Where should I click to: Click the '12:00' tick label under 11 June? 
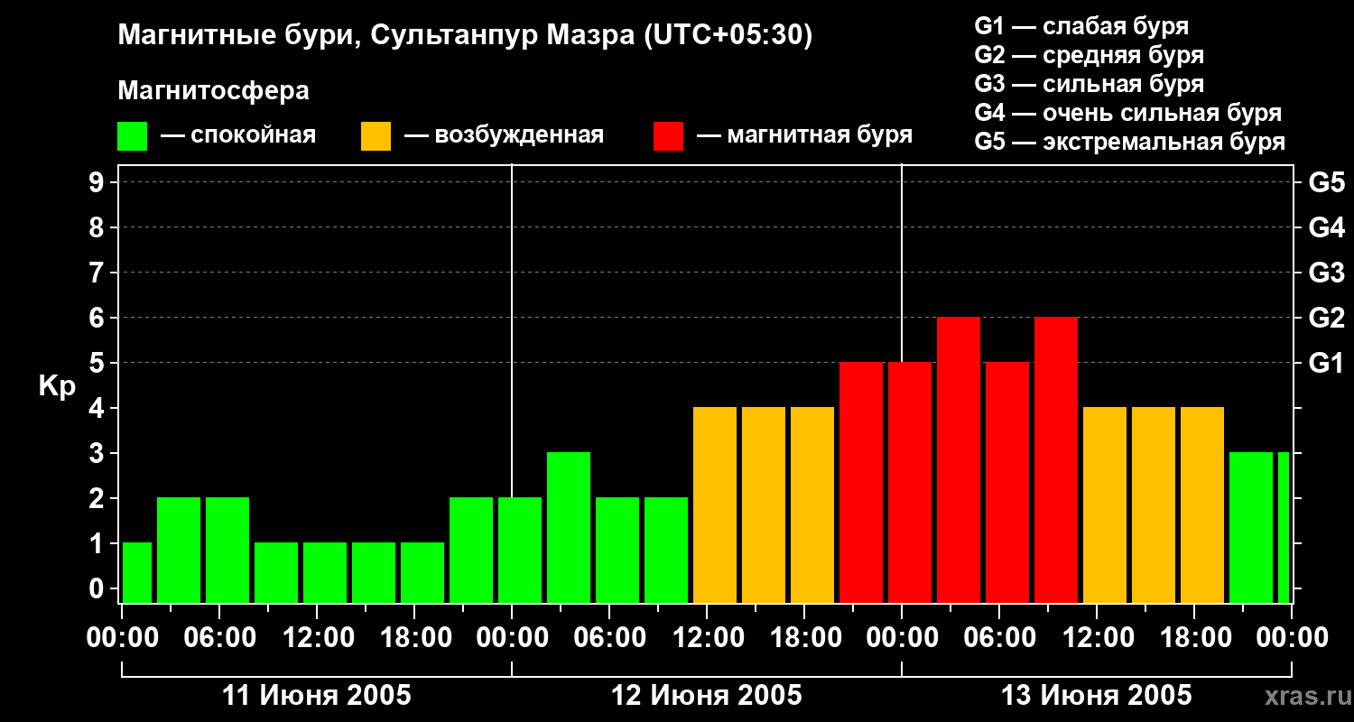pos(317,638)
